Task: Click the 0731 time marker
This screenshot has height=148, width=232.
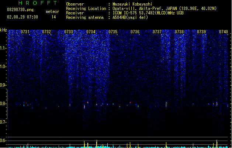Action: coord(25,32)
